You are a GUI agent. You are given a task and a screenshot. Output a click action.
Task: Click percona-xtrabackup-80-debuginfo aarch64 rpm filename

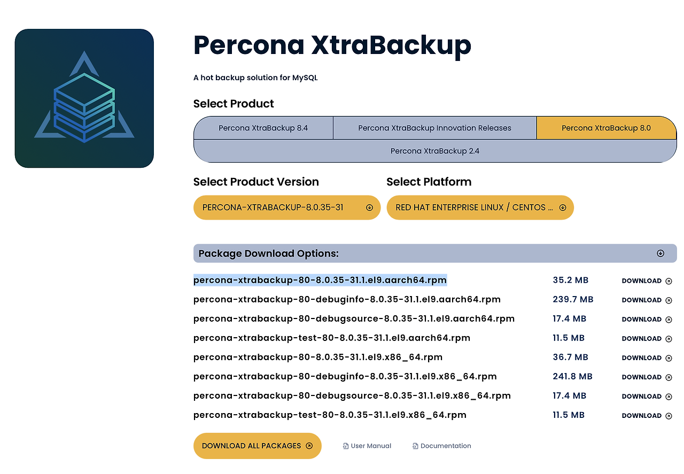347,299
